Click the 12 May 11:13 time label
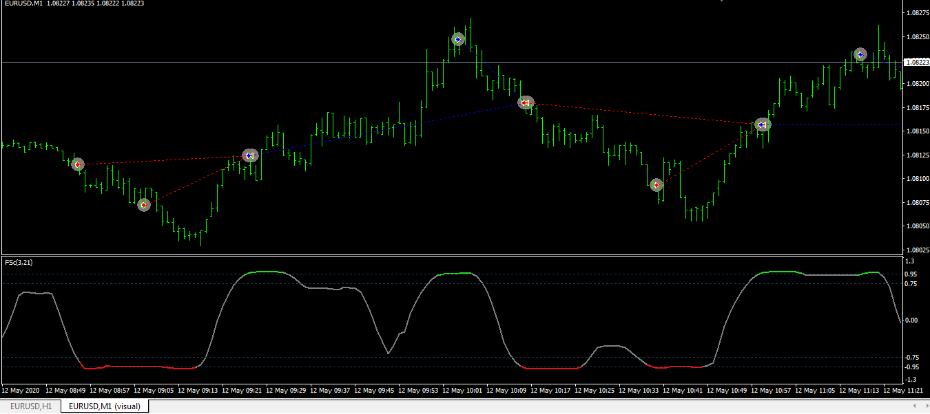This screenshot has width=930, height=414. click(860, 390)
